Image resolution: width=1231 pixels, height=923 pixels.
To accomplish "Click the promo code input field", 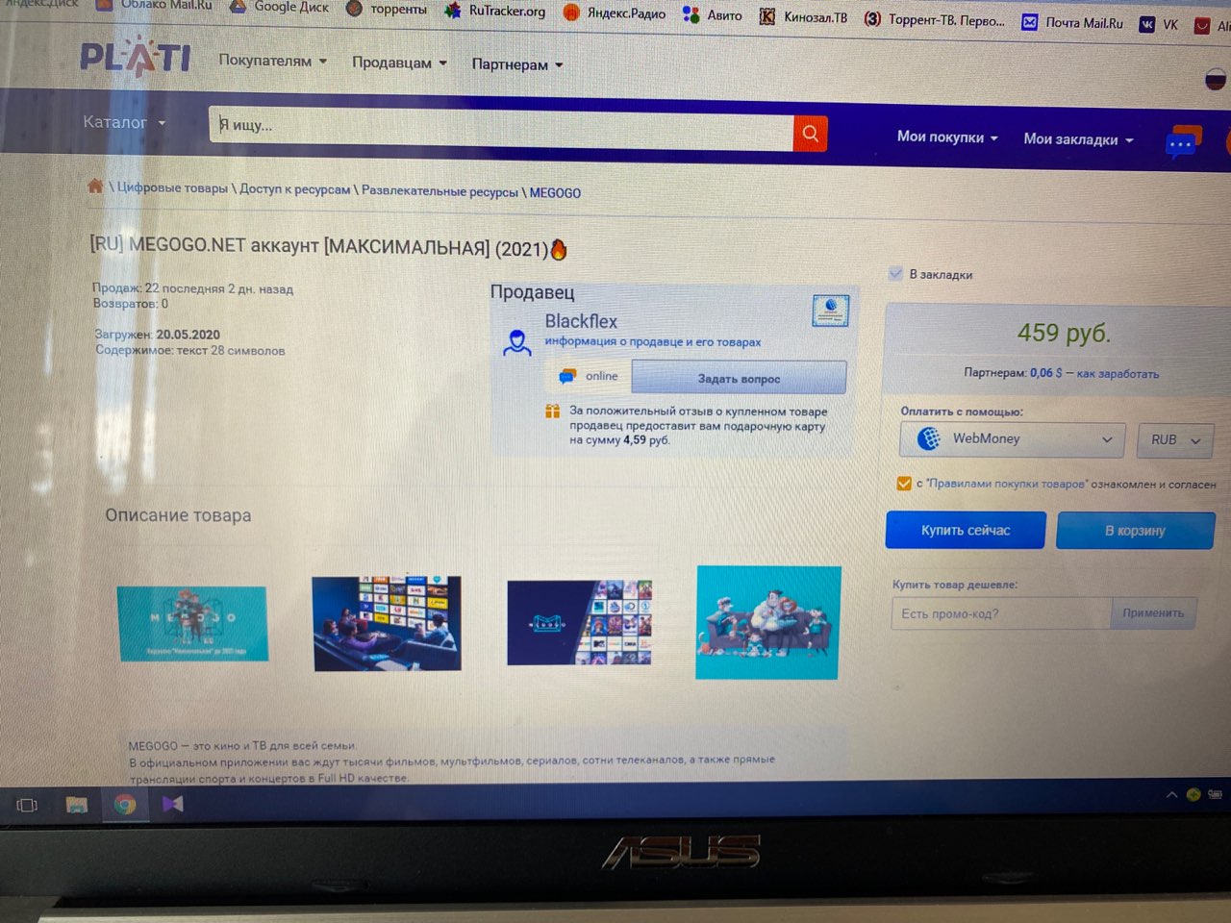I will pyautogui.click(x=1001, y=613).
